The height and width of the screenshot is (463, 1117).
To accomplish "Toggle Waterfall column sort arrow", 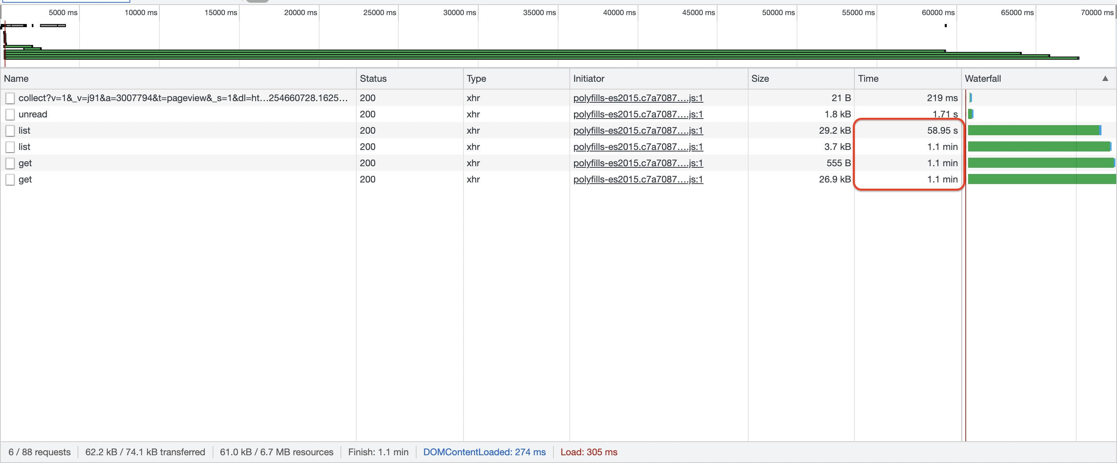I will tap(1105, 78).
